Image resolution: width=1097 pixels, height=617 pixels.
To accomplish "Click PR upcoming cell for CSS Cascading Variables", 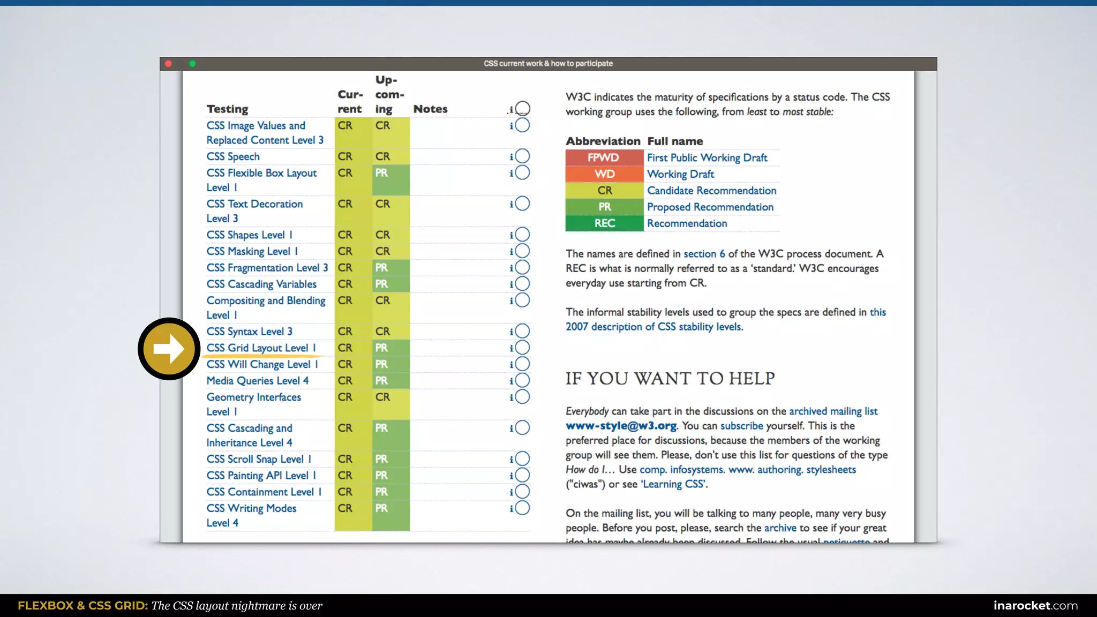I will [x=390, y=284].
